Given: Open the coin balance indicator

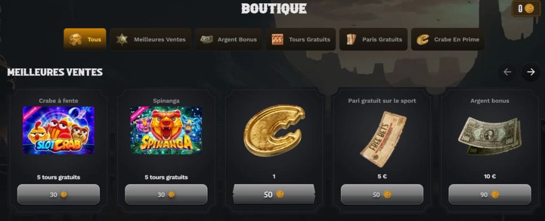Looking at the screenshot, I should pos(525,8).
